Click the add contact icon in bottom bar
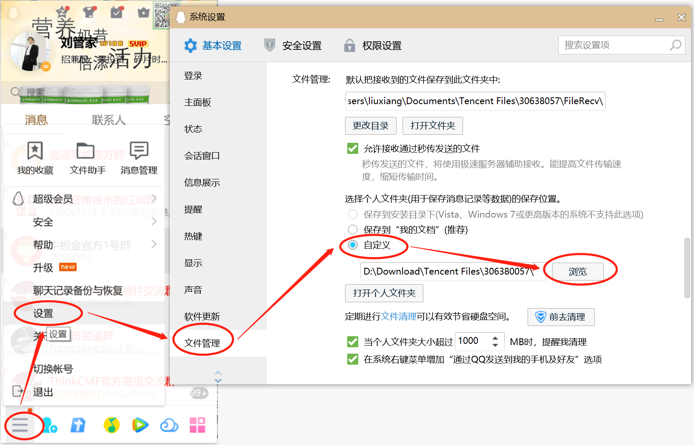Screen dimensions: 694x445 tap(50, 425)
